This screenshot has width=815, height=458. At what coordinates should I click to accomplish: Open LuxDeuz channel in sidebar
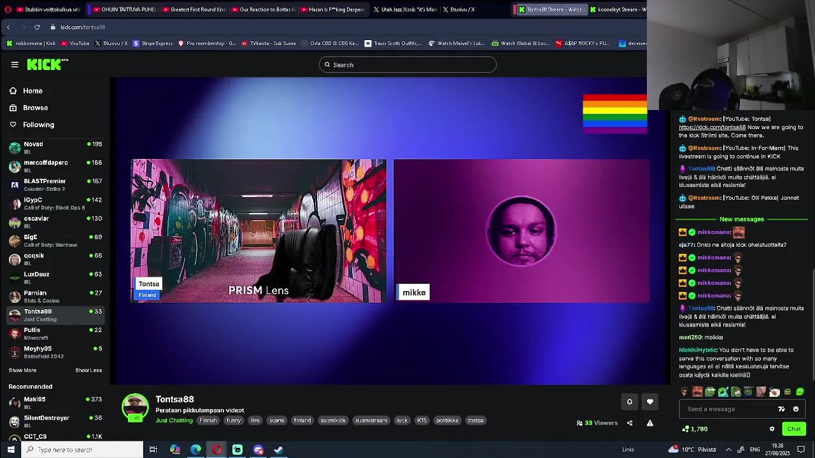[x=55, y=277]
